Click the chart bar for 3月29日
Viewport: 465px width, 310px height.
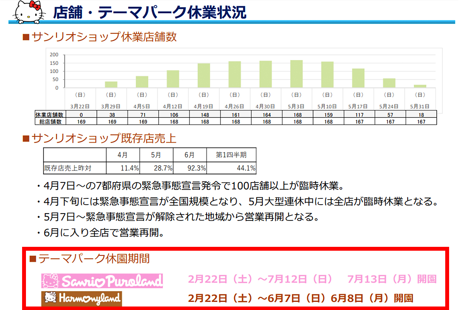tap(111, 84)
